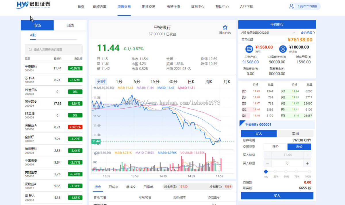Select PT金田A in the stock list

click(53, 92)
